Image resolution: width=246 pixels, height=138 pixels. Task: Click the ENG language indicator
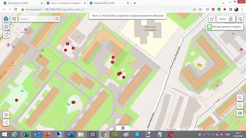point(228,135)
